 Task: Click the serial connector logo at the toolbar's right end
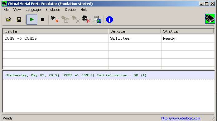tap(210, 19)
